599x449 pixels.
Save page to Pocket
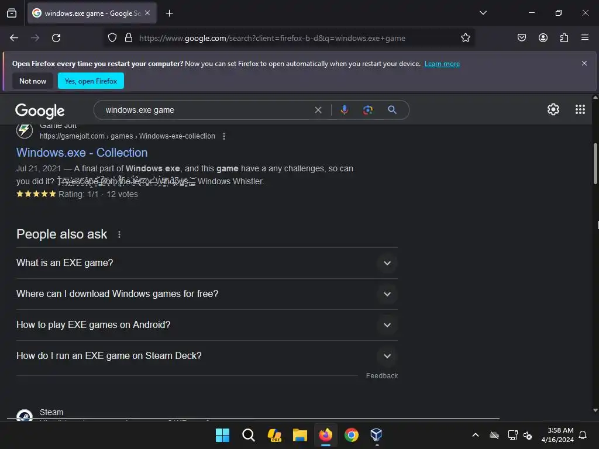click(x=521, y=37)
